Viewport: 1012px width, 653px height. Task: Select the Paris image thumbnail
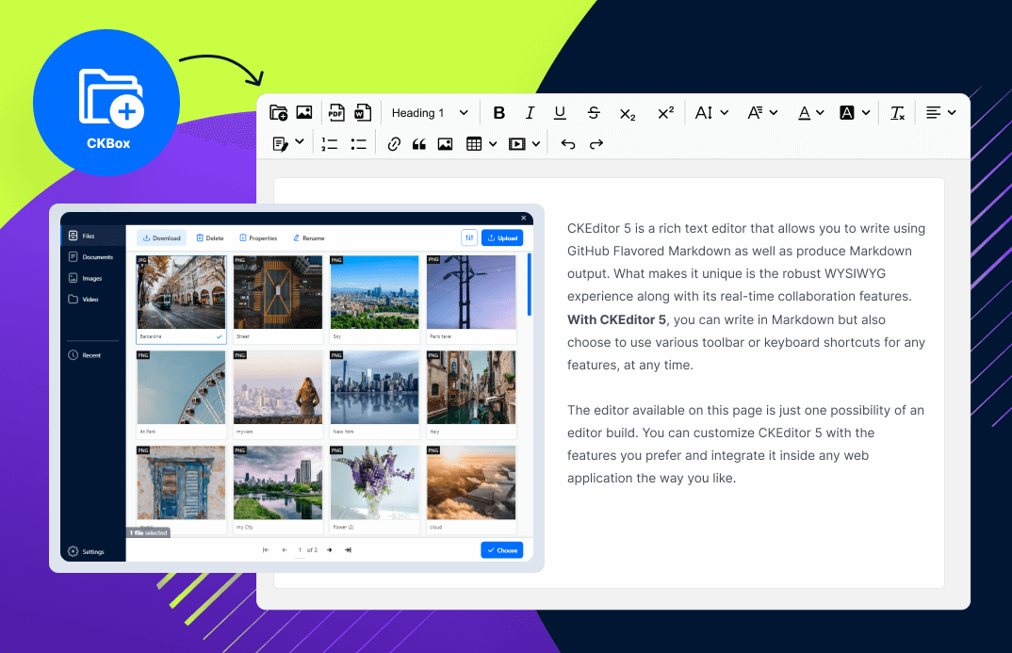[472, 293]
